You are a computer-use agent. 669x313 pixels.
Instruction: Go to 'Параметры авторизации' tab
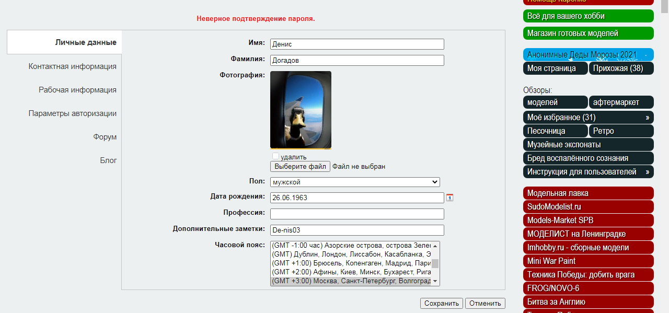[72, 113]
